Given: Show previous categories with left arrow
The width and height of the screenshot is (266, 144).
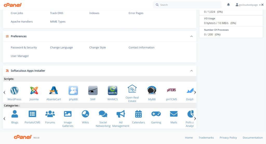Looking at the screenshot, I should click(x=4, y=119).
